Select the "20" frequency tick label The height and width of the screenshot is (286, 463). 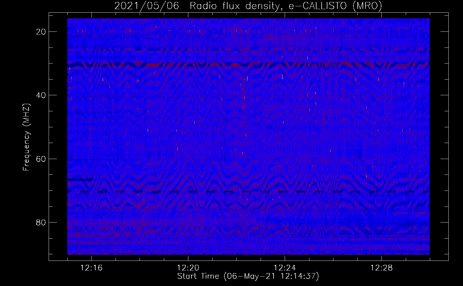[41, 31]
